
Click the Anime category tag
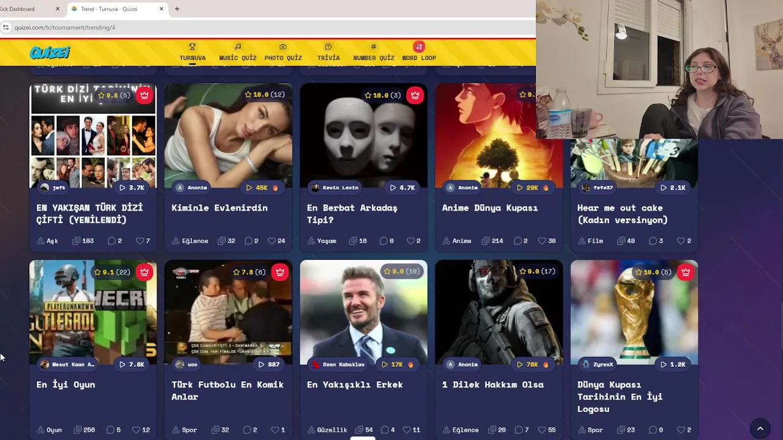(x=457, y=241)
